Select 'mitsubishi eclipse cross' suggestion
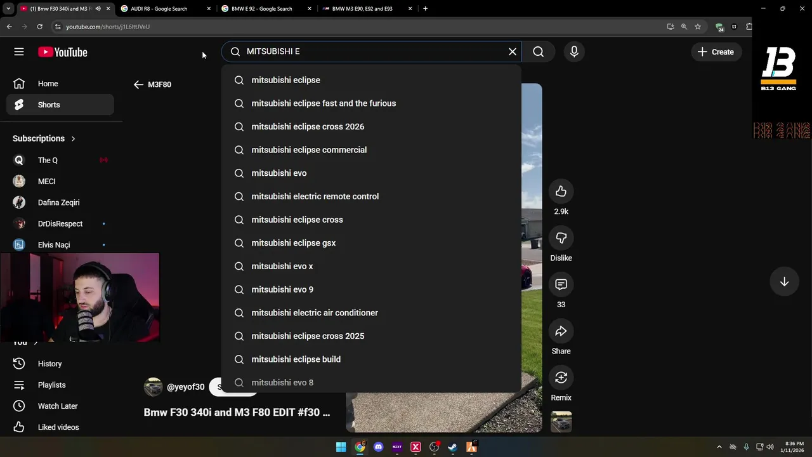The height and width of the screenshot is (457, 812). tap(371, 220)
